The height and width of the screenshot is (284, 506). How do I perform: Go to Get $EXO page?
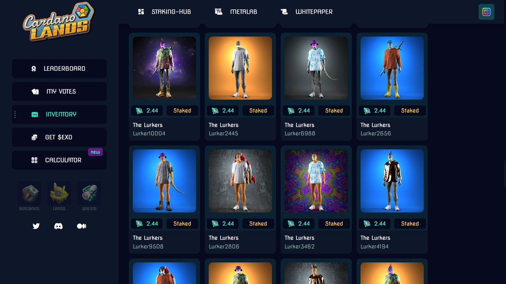point(59,137)
